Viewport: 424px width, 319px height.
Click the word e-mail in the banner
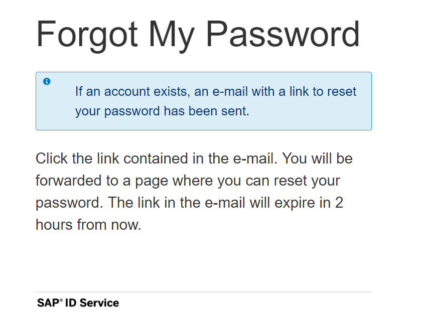tap(230, 91)
